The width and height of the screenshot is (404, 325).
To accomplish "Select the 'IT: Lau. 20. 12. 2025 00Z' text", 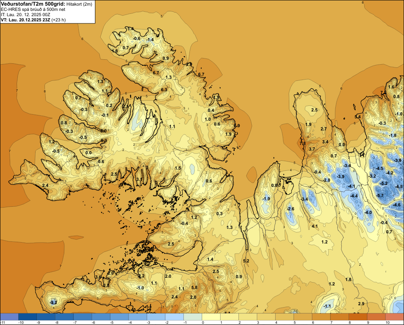I will point(26,15).
